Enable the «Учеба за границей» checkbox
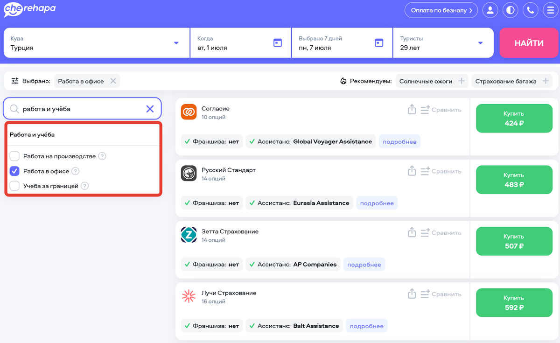The image size is (560, 343). tap(14, 186)
